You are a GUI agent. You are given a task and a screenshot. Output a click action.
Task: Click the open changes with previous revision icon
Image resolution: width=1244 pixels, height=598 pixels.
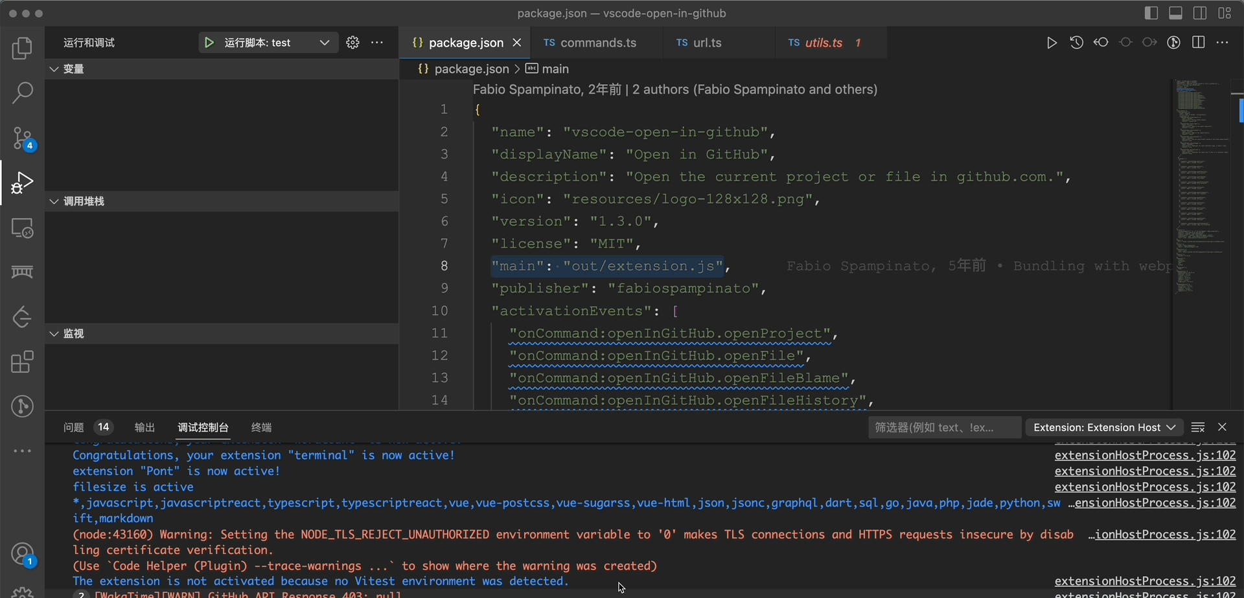(1101, 43)
